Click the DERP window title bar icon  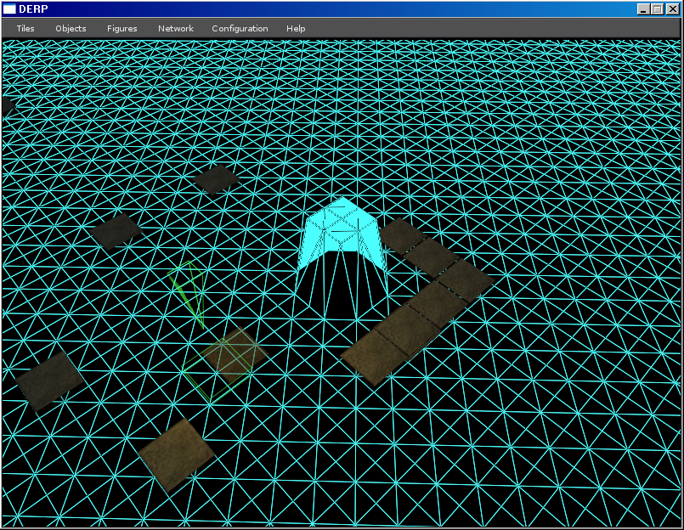coord(9,8)
